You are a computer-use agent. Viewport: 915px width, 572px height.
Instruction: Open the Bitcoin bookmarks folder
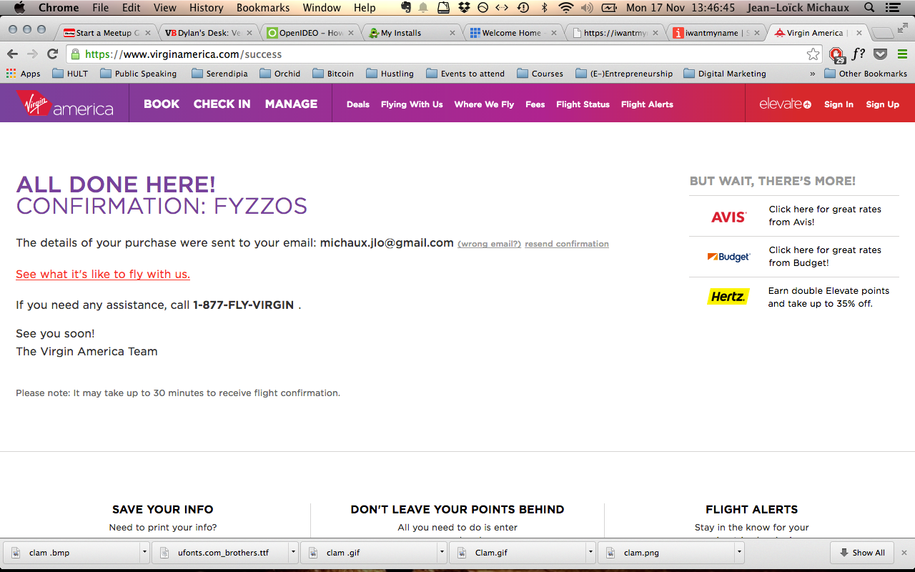coord(334,74)
